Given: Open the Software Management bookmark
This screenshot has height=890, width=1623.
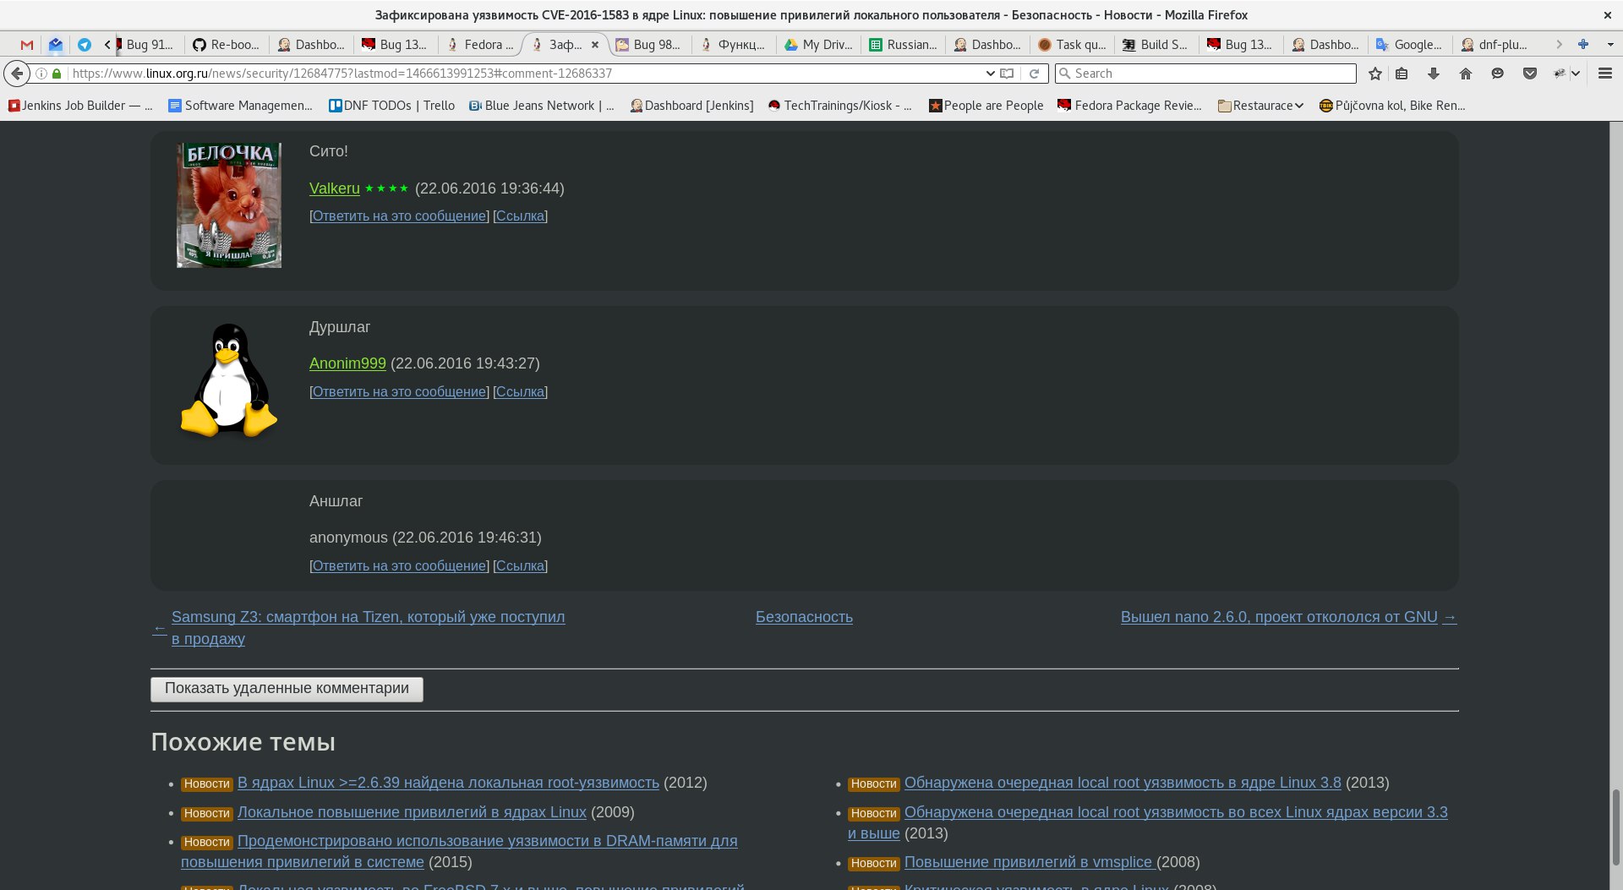Looking at the screenshot, I should tap(241, 106).
